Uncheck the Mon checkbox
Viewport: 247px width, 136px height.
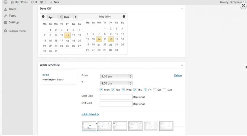102,90
